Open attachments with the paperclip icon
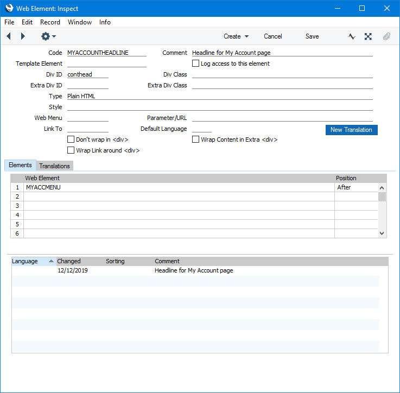Screen dimensions: 400x393 tap(386, 36)
